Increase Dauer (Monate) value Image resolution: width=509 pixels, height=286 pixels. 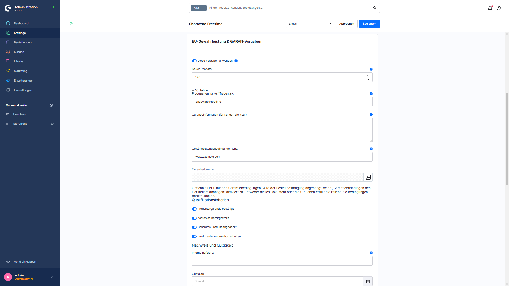coord(368,75)
